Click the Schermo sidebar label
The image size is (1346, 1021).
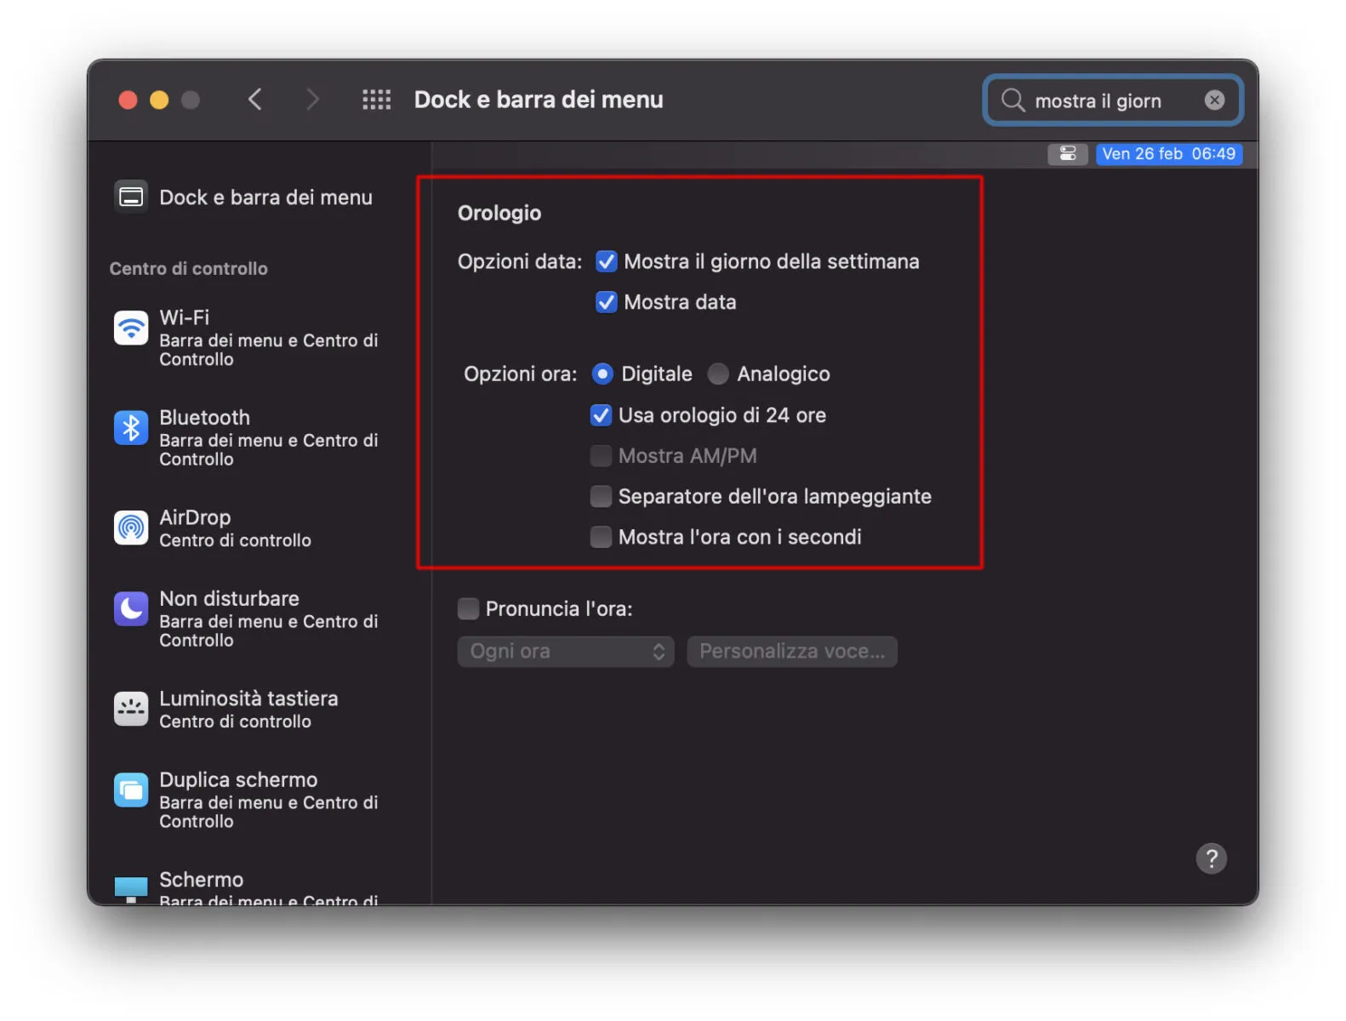tap(202, 880)
